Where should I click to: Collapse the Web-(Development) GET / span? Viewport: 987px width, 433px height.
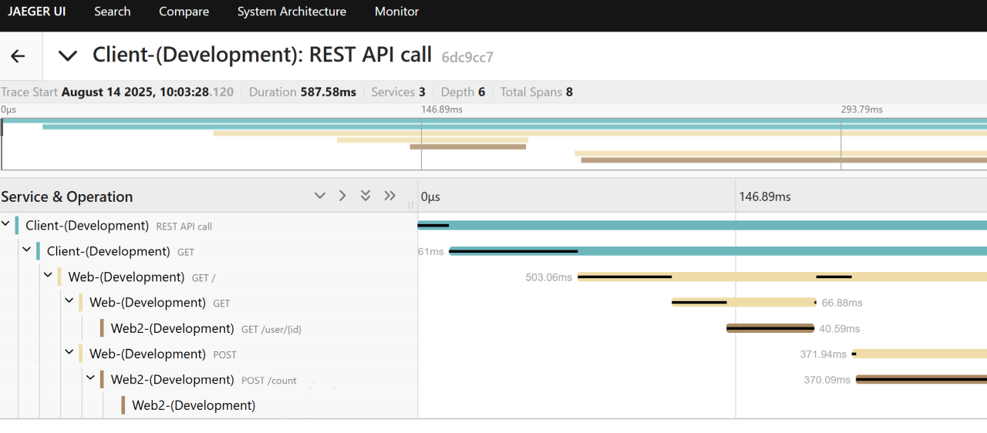tap(48, 277)
